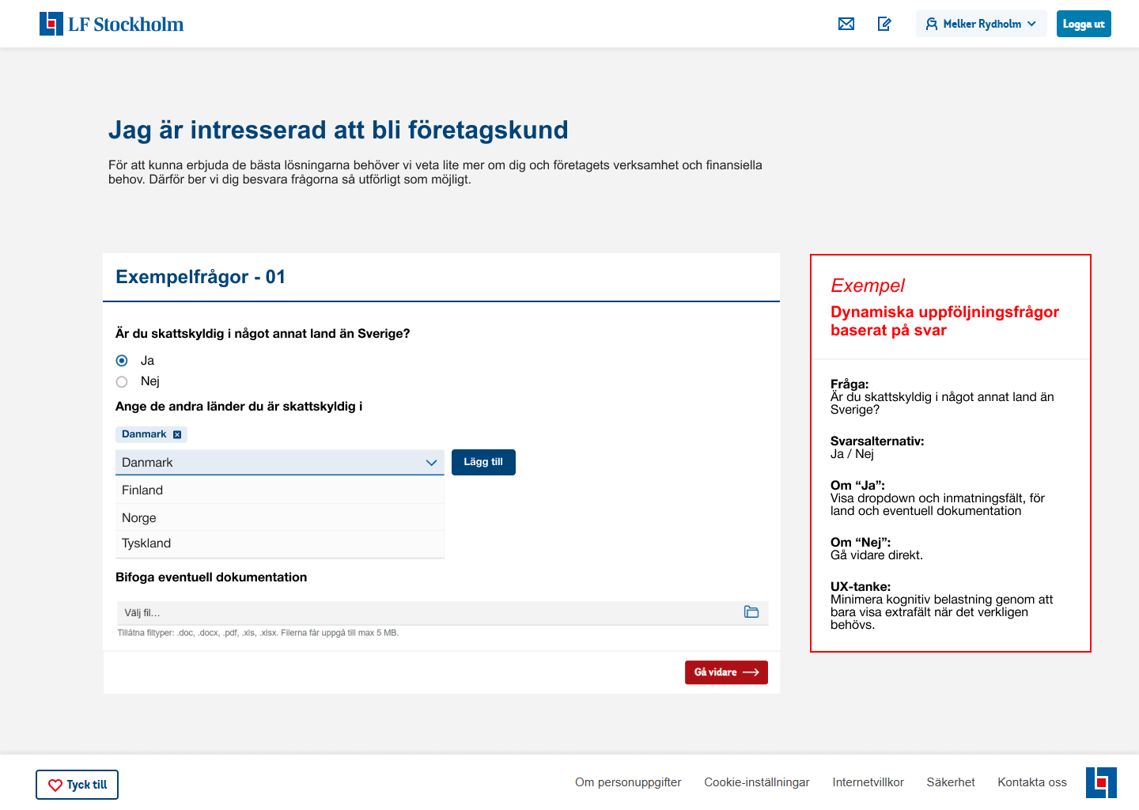Collapse the country dropdown via its chevron

coord(431,463)
